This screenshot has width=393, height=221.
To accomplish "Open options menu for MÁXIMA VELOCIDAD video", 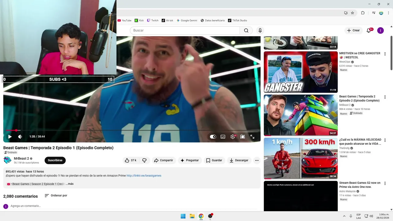I will pyautogui.click(x=385, y=140).
